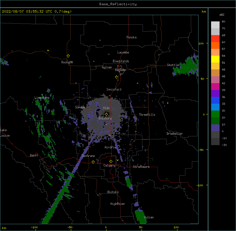Image resolution: width=236 pixels, height=231 pixels.
Task: Click the Lake Louise label
Action: [5, 133]
